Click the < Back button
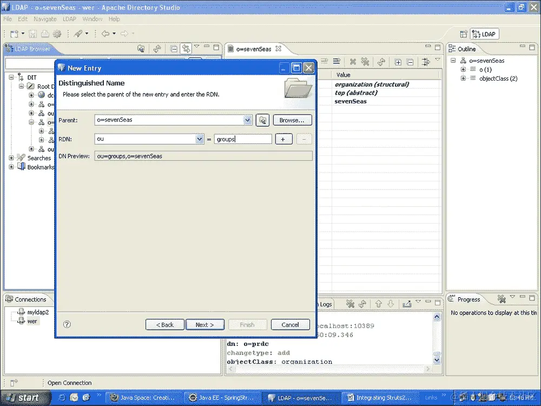 pyautogui.click(x=165, y=324)
